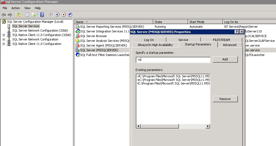Click the horizontal scrollbar thumb in parameters list
Screen dimensions: 276x146
point(160,126)
